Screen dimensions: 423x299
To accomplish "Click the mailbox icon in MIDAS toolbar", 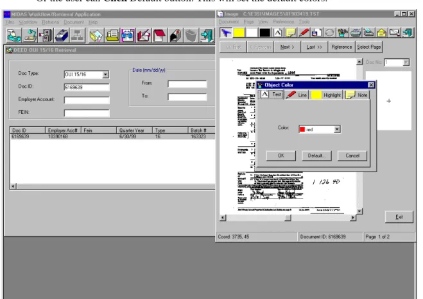I will (175, 35).
